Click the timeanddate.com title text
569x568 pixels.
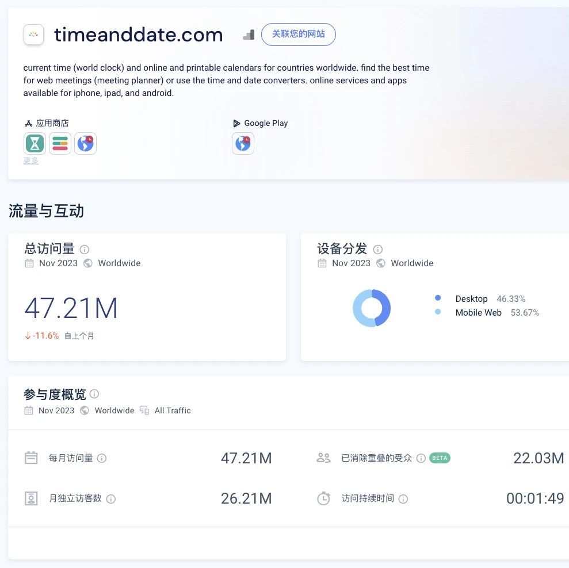[138, 35]
